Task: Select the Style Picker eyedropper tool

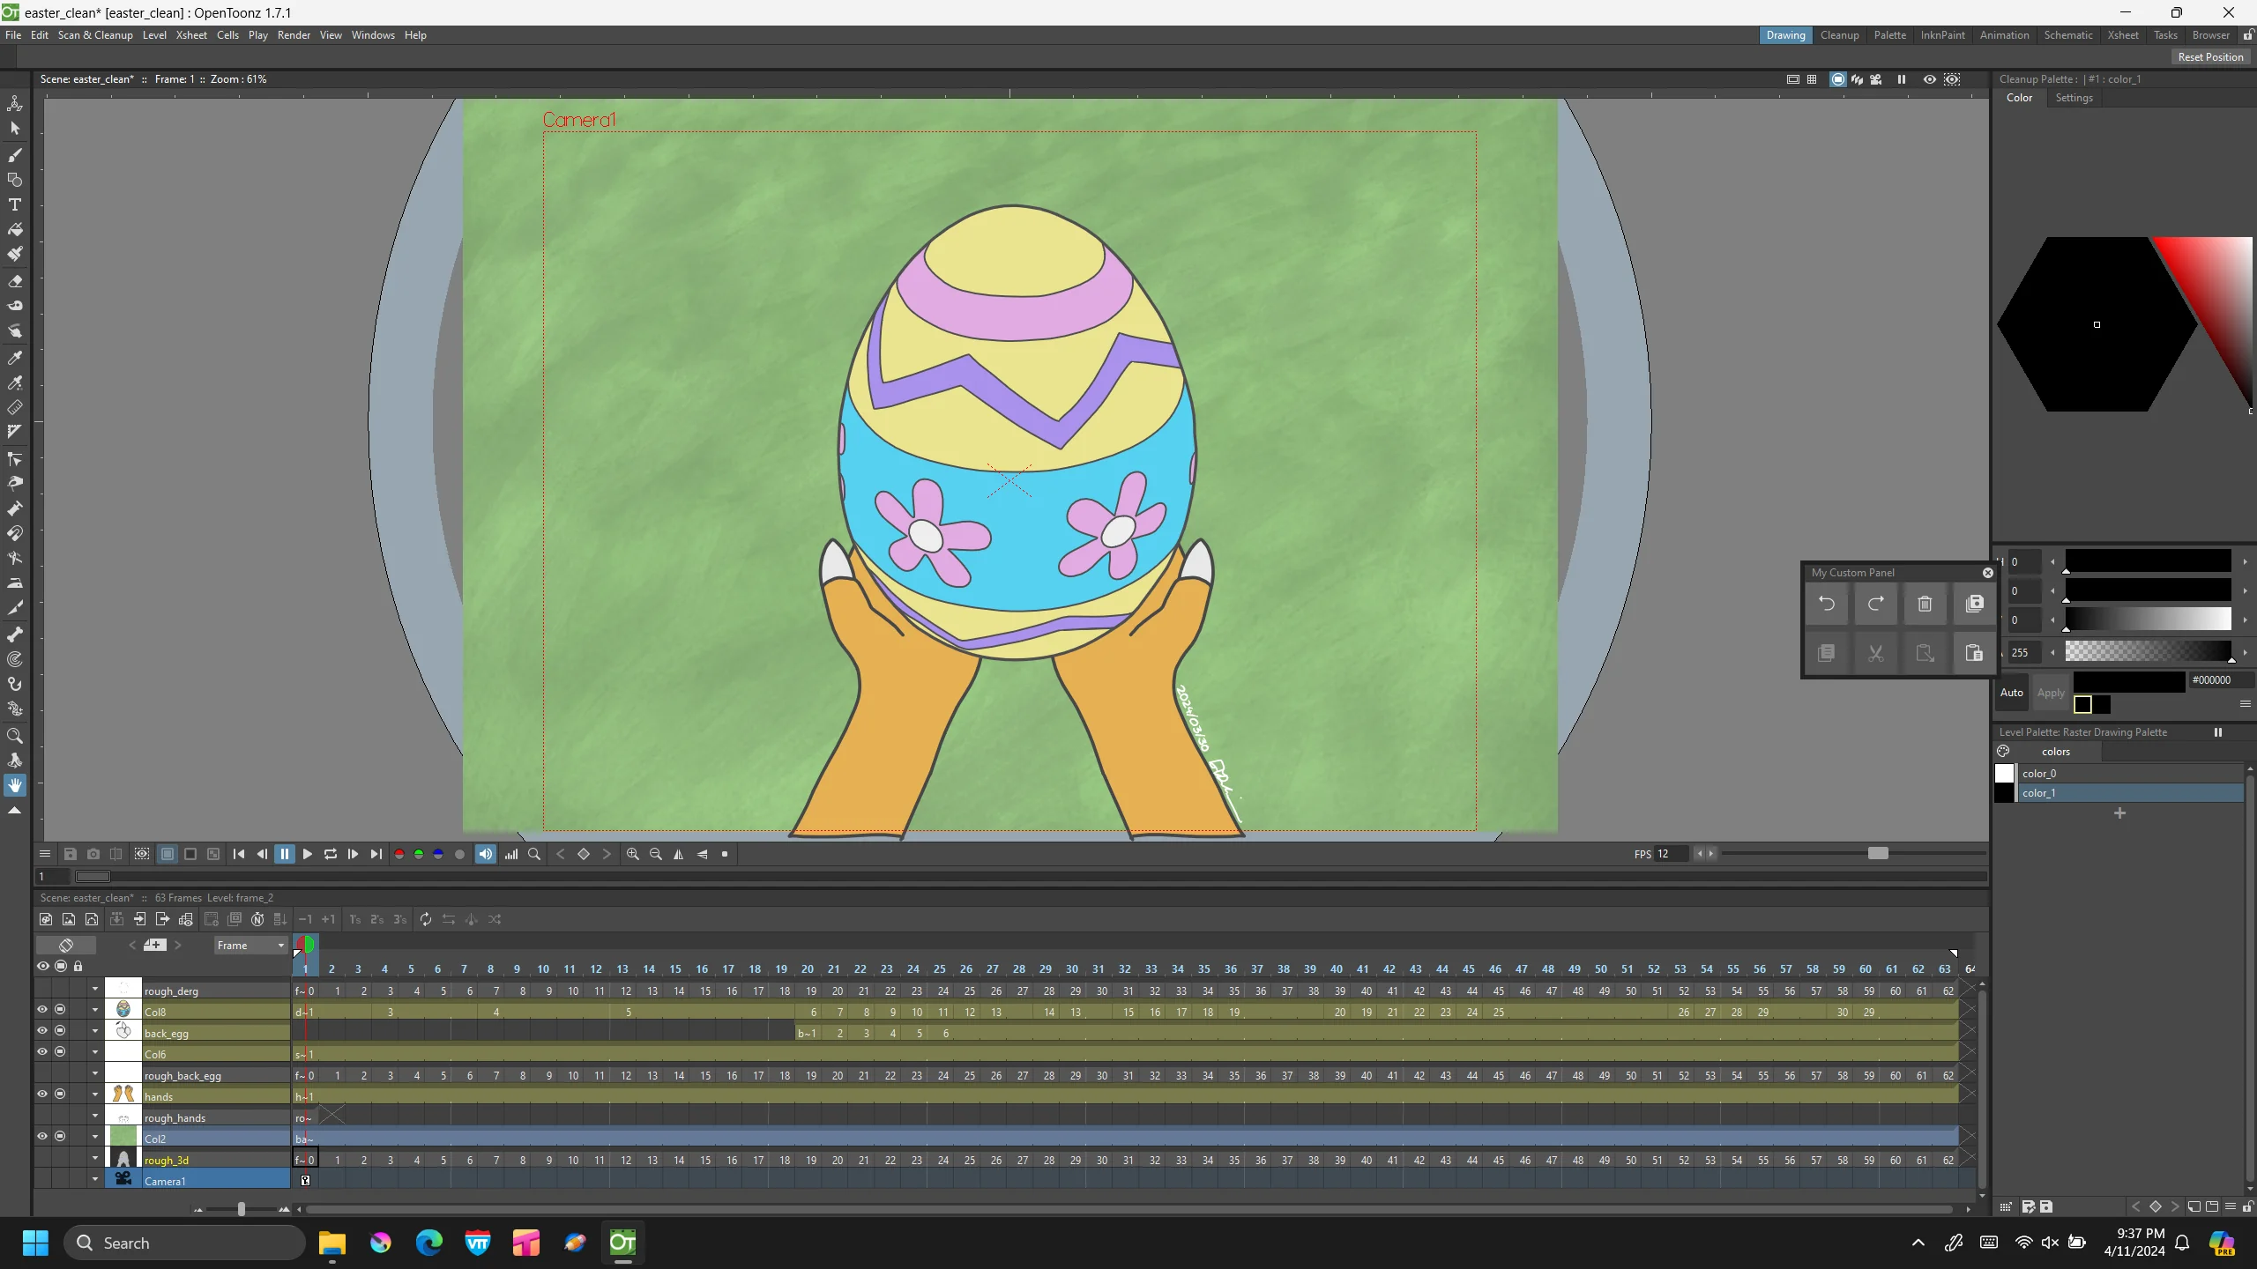Action: click(x=15, y=358)
